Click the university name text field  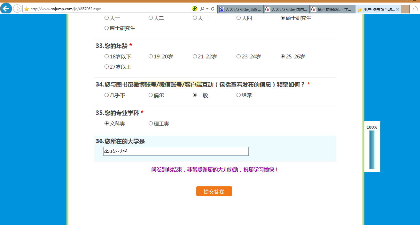click(x=176, y=151)
